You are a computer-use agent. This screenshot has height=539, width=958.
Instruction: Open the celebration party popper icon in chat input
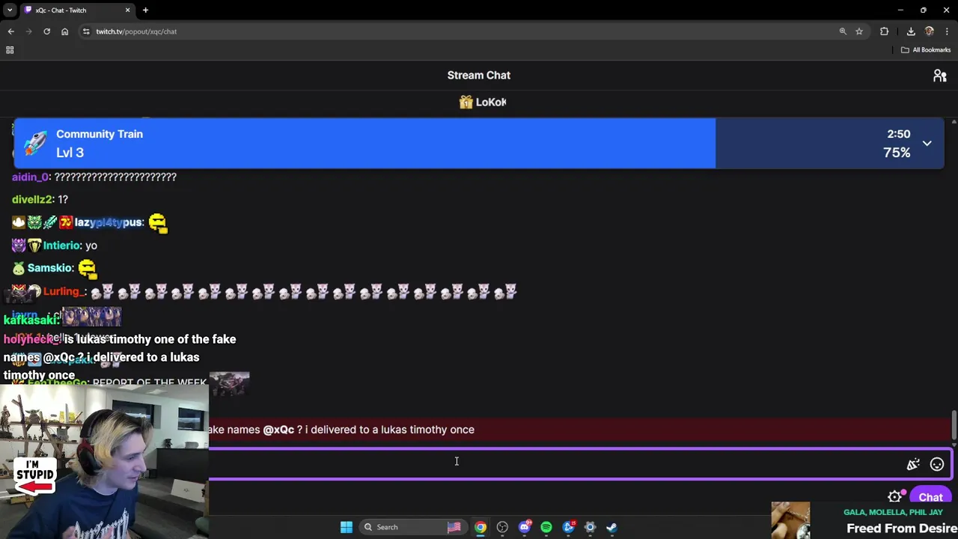coord(913,464)
